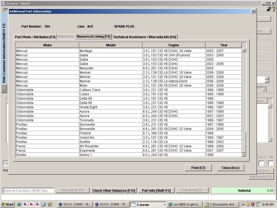Click the Print [F2] button

click(198, 168)
